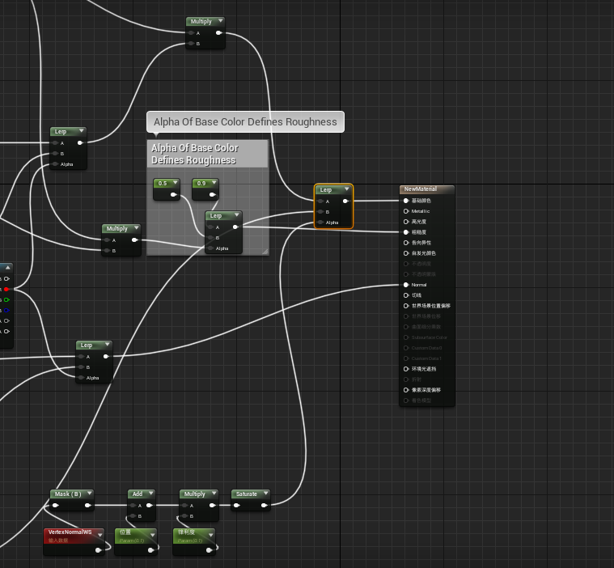Click the 像素深度偏移 input pin on NewMaterial
The height and width of the screenshot is (568, 614).
pos(406,390)
